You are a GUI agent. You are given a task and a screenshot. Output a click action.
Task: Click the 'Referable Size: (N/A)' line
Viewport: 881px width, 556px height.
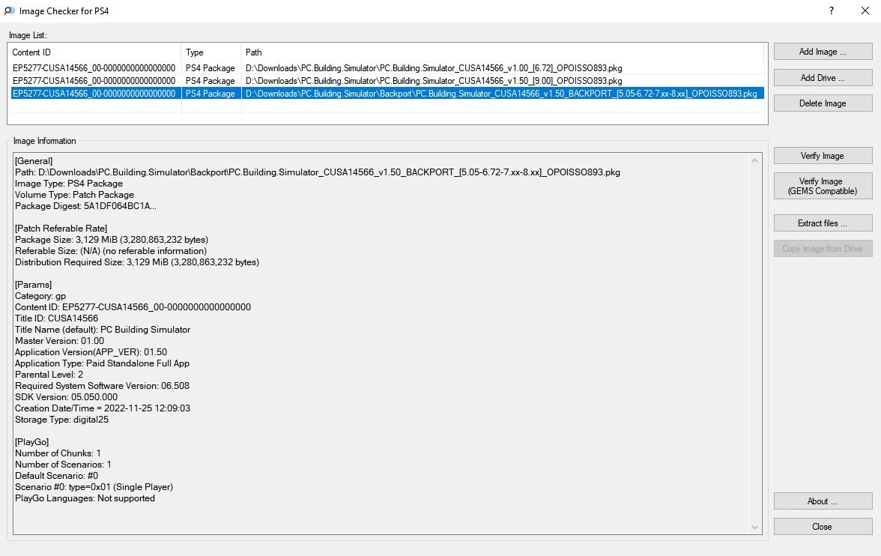tap(111, 251)
